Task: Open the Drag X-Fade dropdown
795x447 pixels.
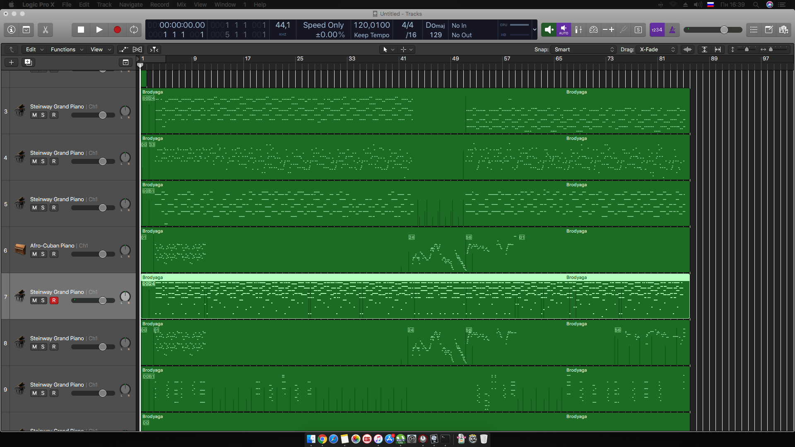Action: click(657, 50)
